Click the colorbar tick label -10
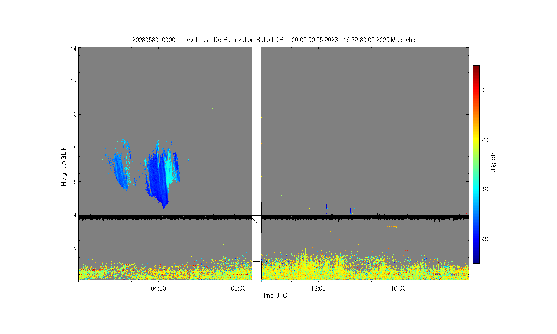This screenshot has height=334, width=557. click(x=485, y=140)
